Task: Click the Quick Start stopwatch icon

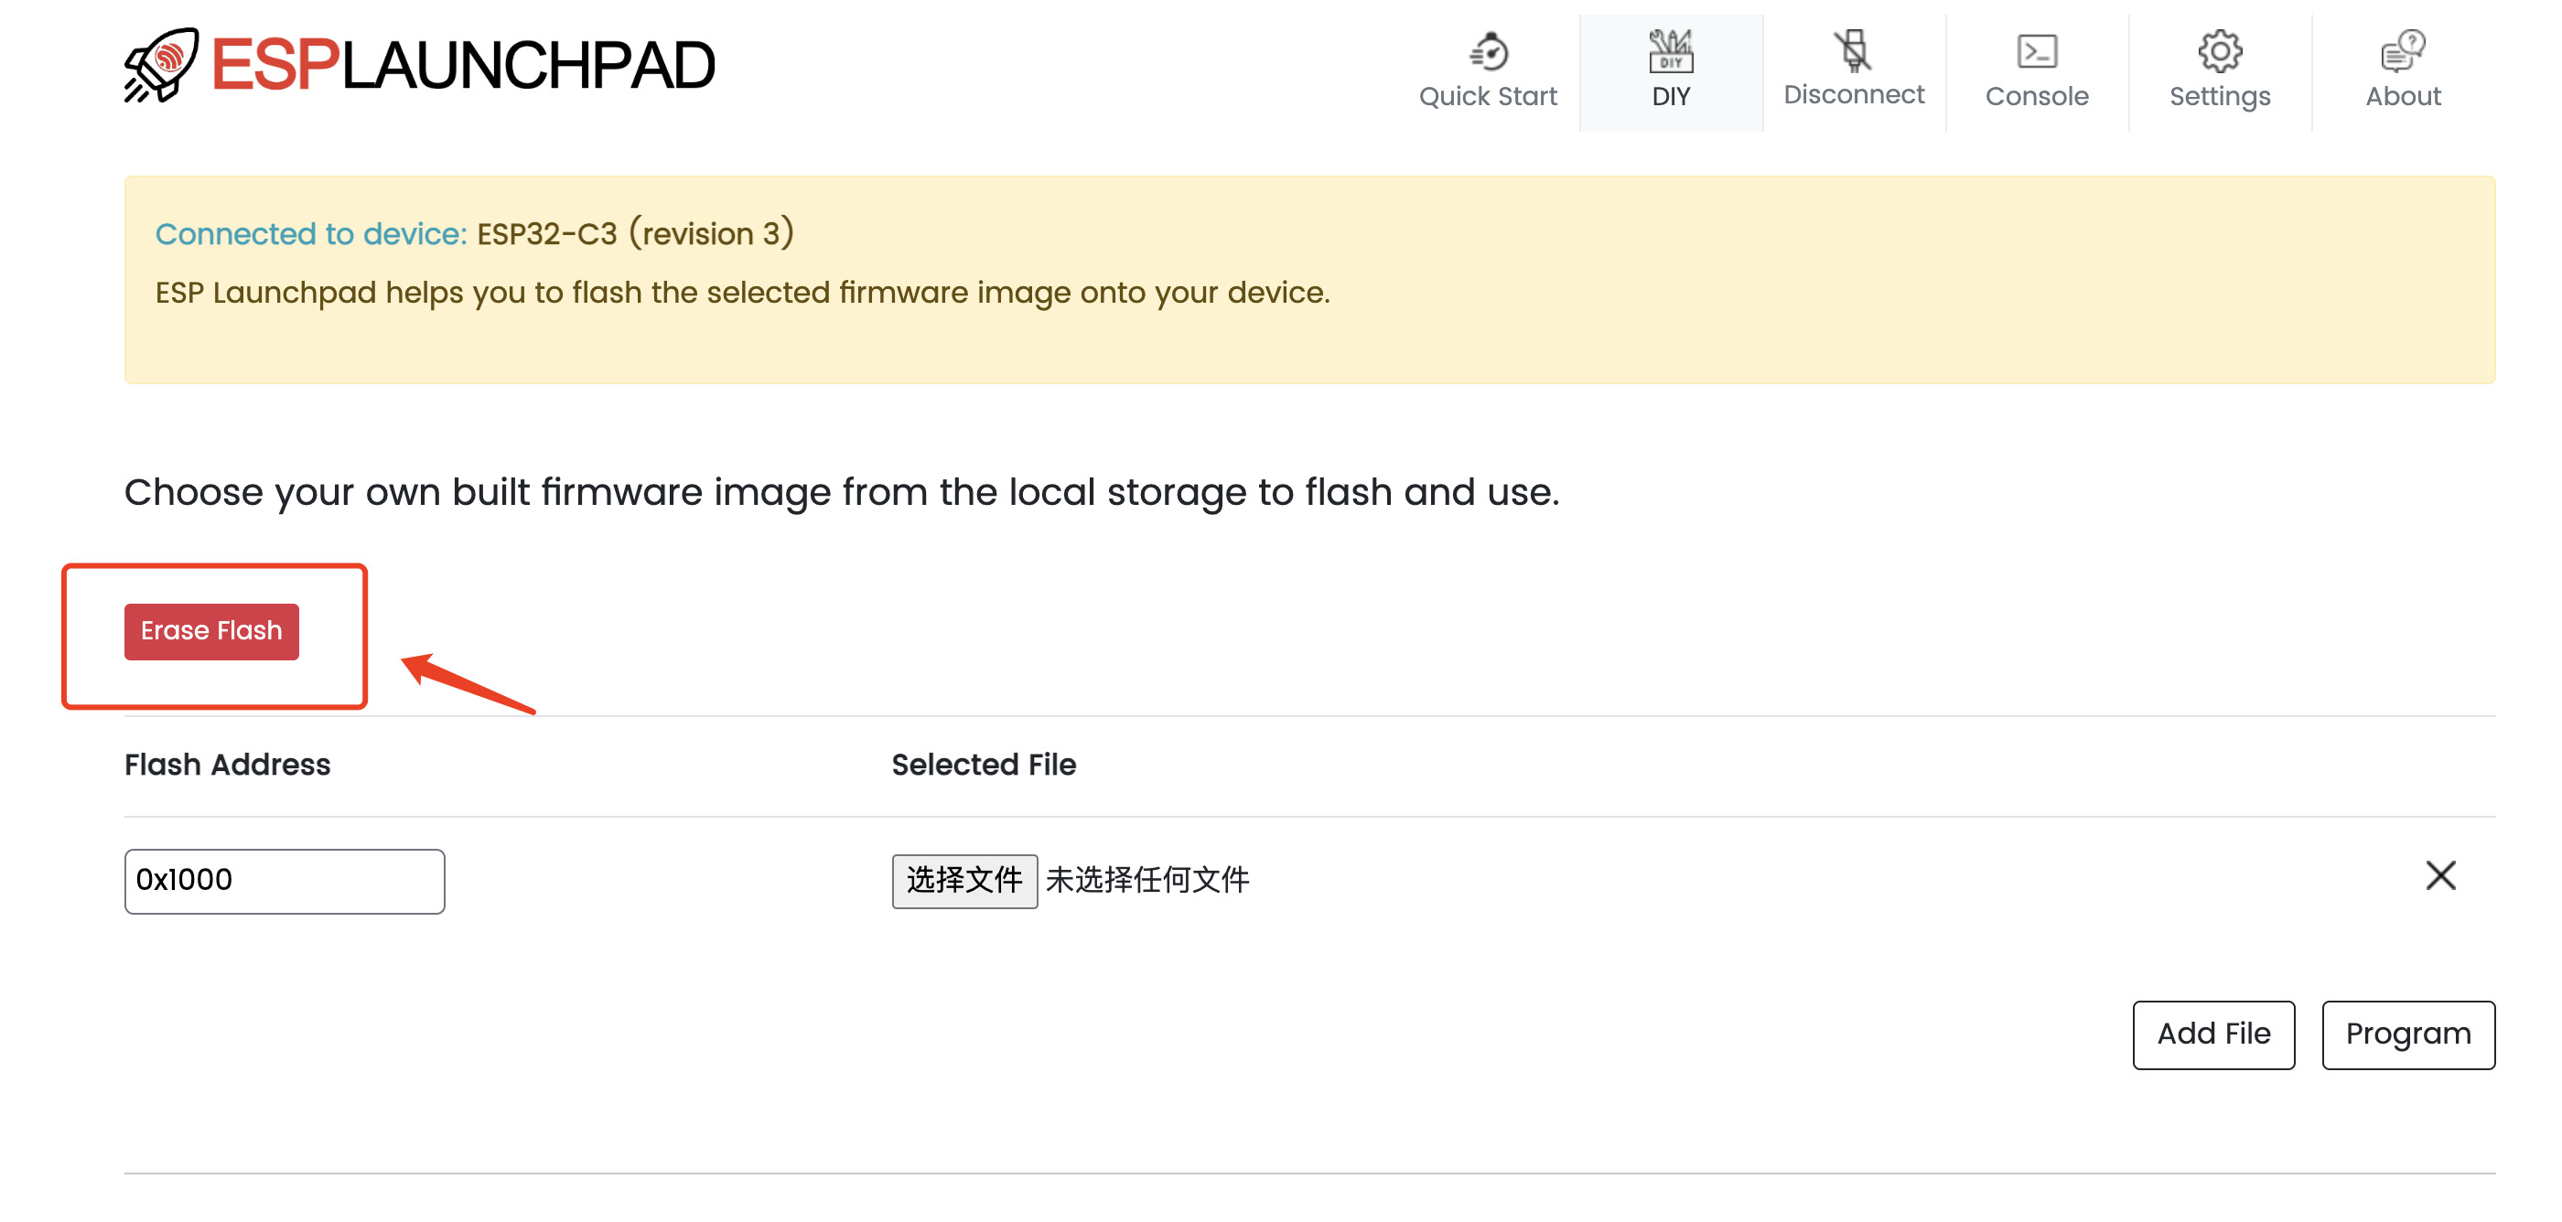Action: [1489, 52]
